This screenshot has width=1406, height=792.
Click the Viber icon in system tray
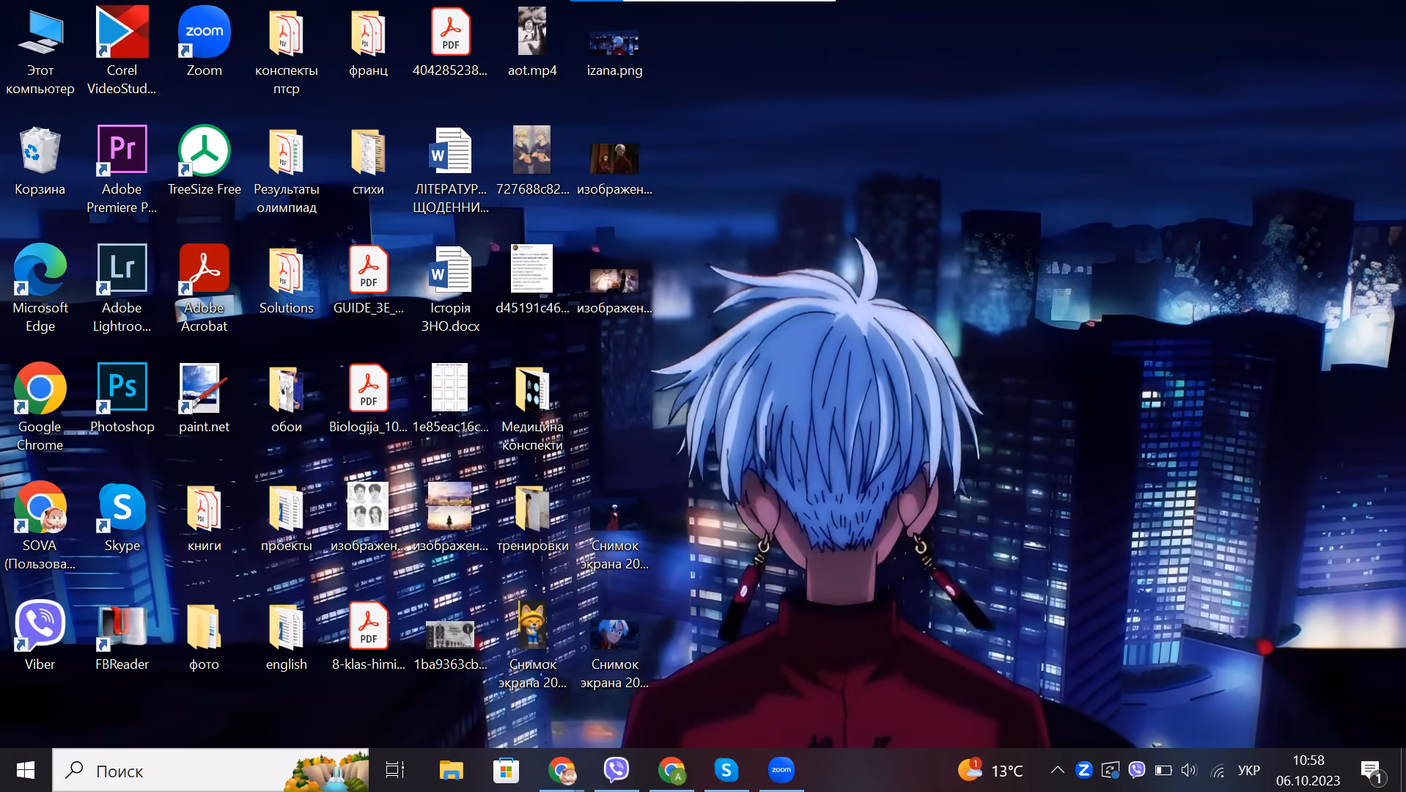click(x=1137, y=770)
